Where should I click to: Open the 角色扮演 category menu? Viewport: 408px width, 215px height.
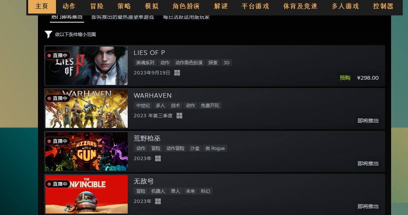click(x=186, y=6)
